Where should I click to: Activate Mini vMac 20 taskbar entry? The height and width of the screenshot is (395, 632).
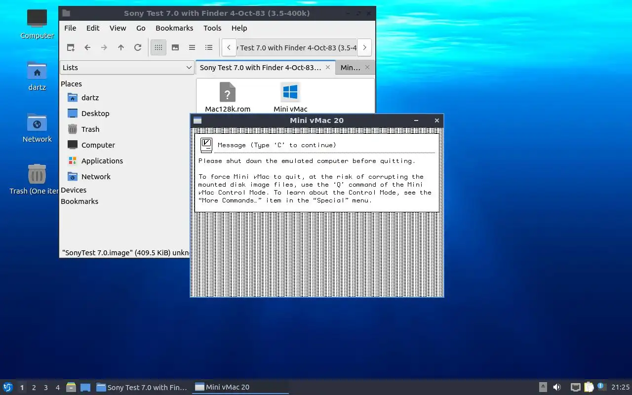pos(240,388)
